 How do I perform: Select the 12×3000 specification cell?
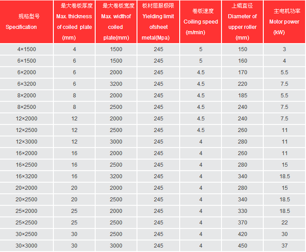click(x=27, y=142)
